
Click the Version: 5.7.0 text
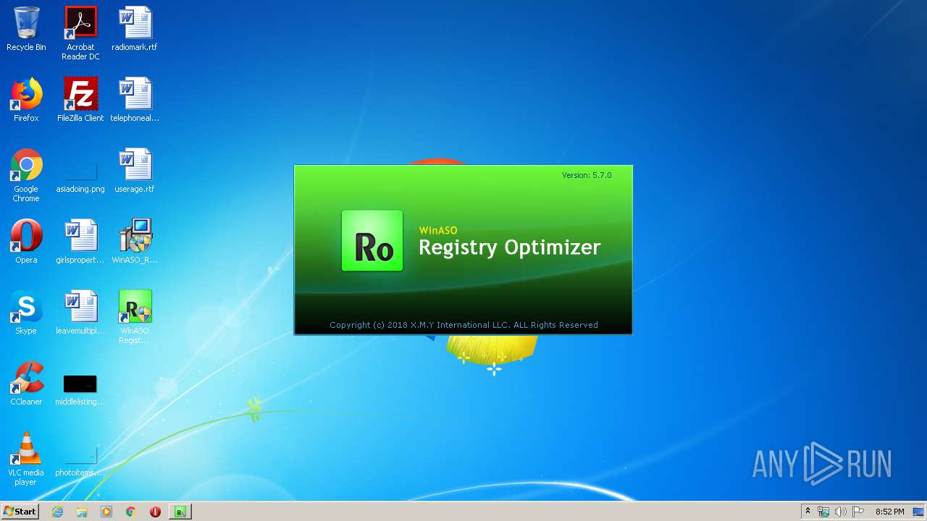click(x=587, y=175)
